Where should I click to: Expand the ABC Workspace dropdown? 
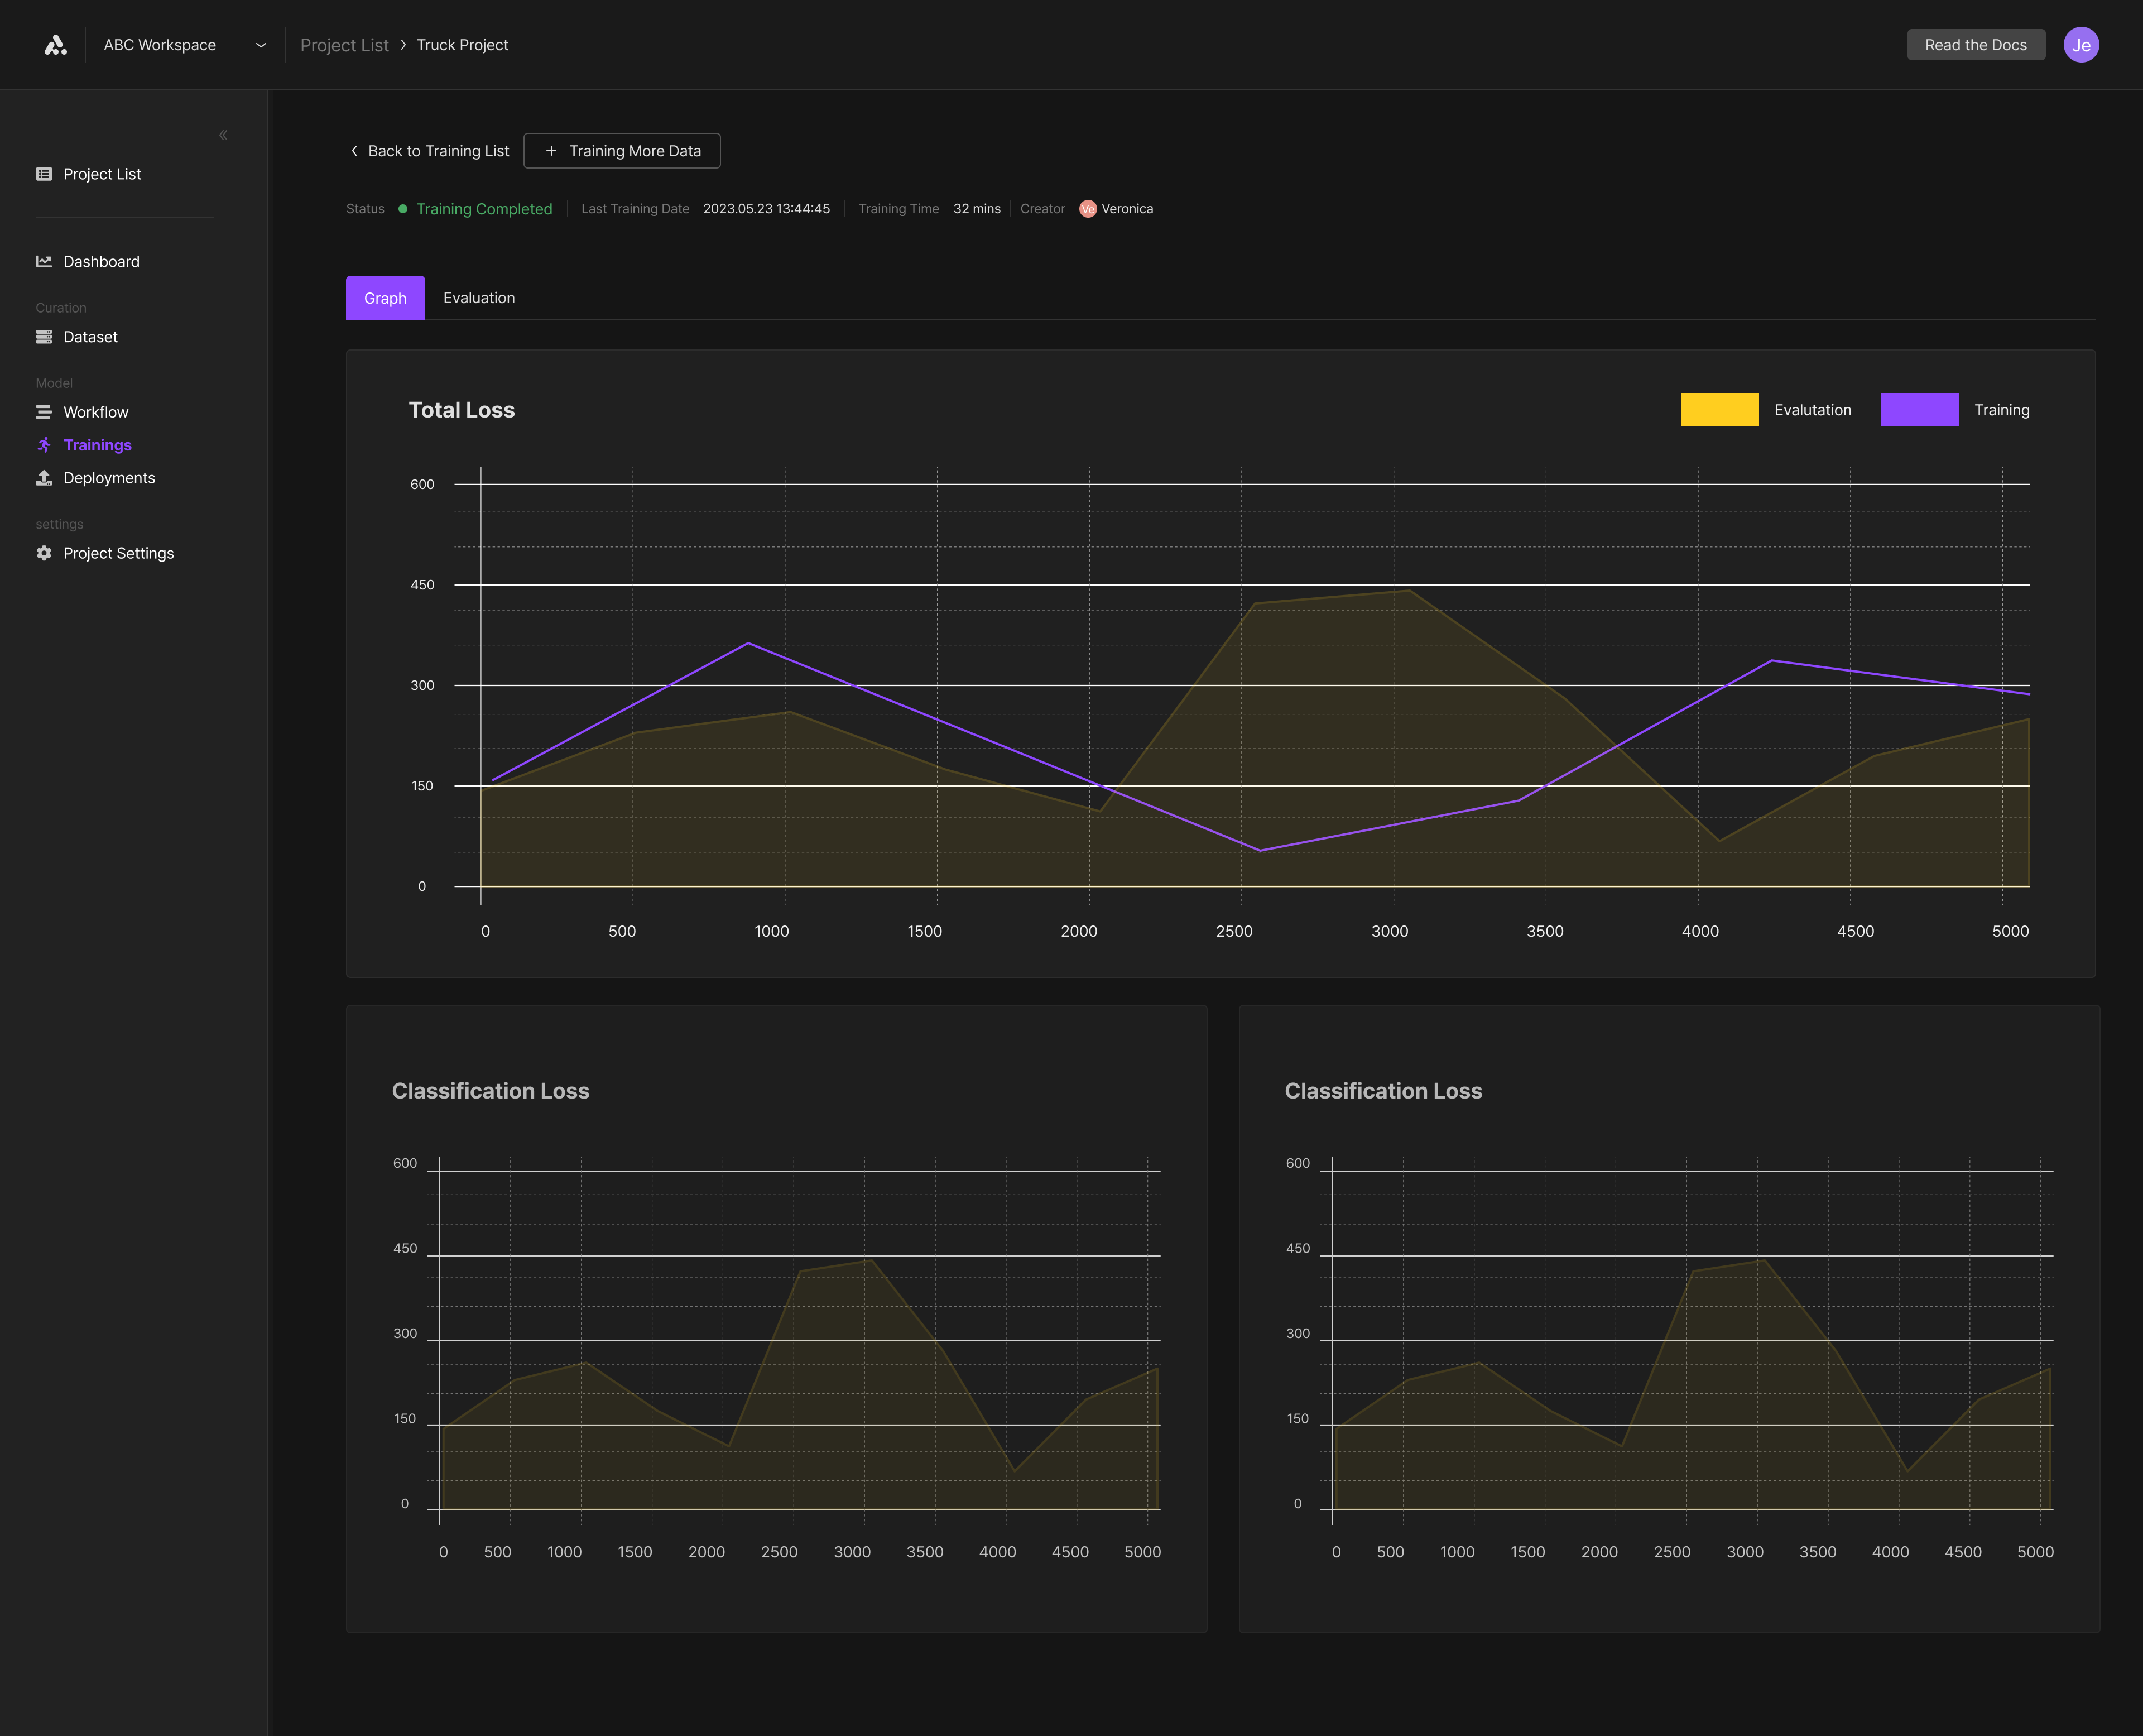tap(261, 45)
